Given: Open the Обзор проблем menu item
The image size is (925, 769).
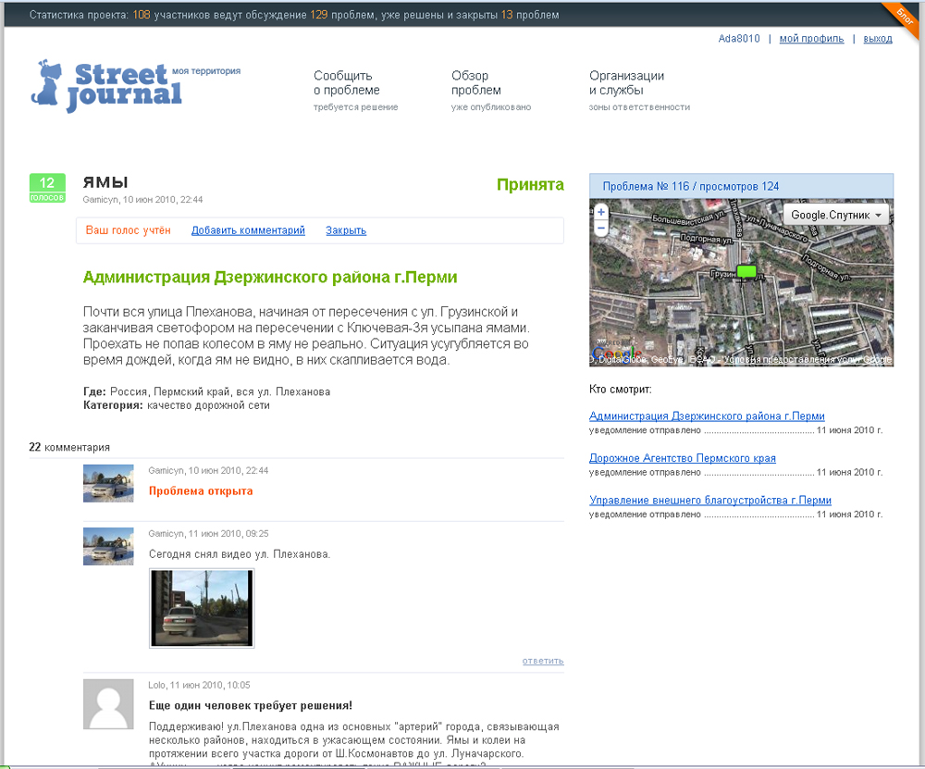Looking at the screenshot, I should pyautogui.click(x=476, y=83).
